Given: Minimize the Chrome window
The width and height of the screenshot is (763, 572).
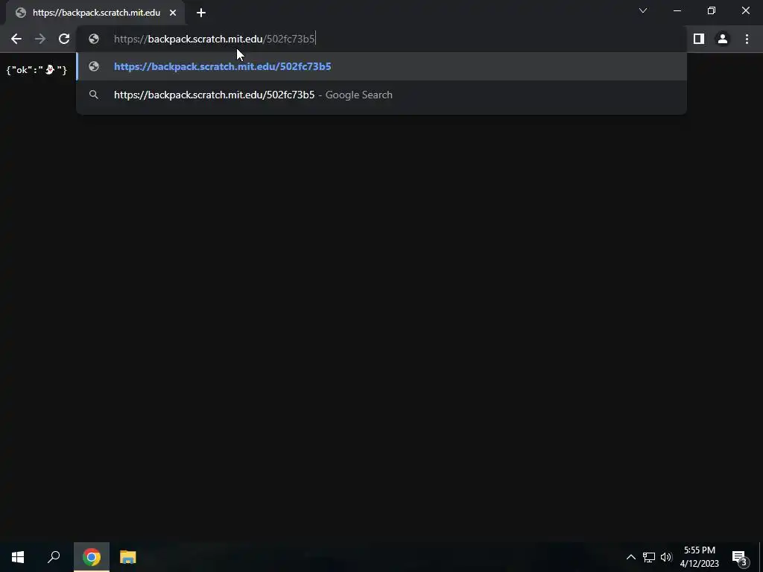Looking at the screenshot, I should pyautogui.click(x=677, y=10).
